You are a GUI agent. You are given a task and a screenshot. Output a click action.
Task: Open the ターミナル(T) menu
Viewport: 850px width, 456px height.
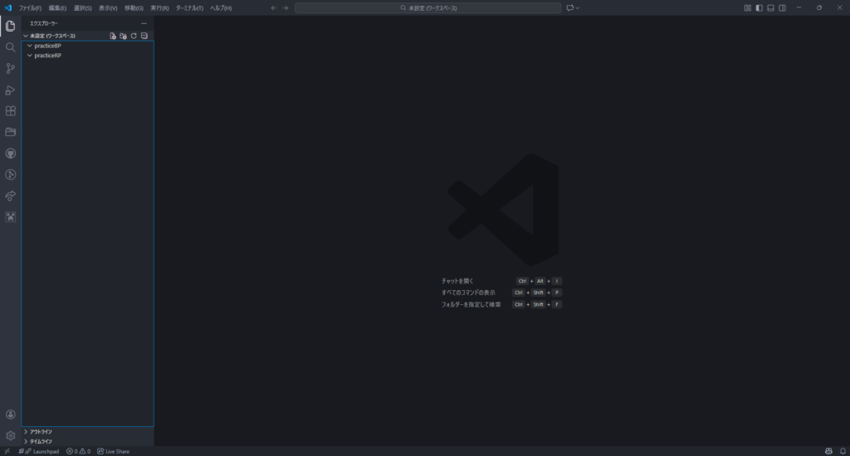[x=189, y=7]
